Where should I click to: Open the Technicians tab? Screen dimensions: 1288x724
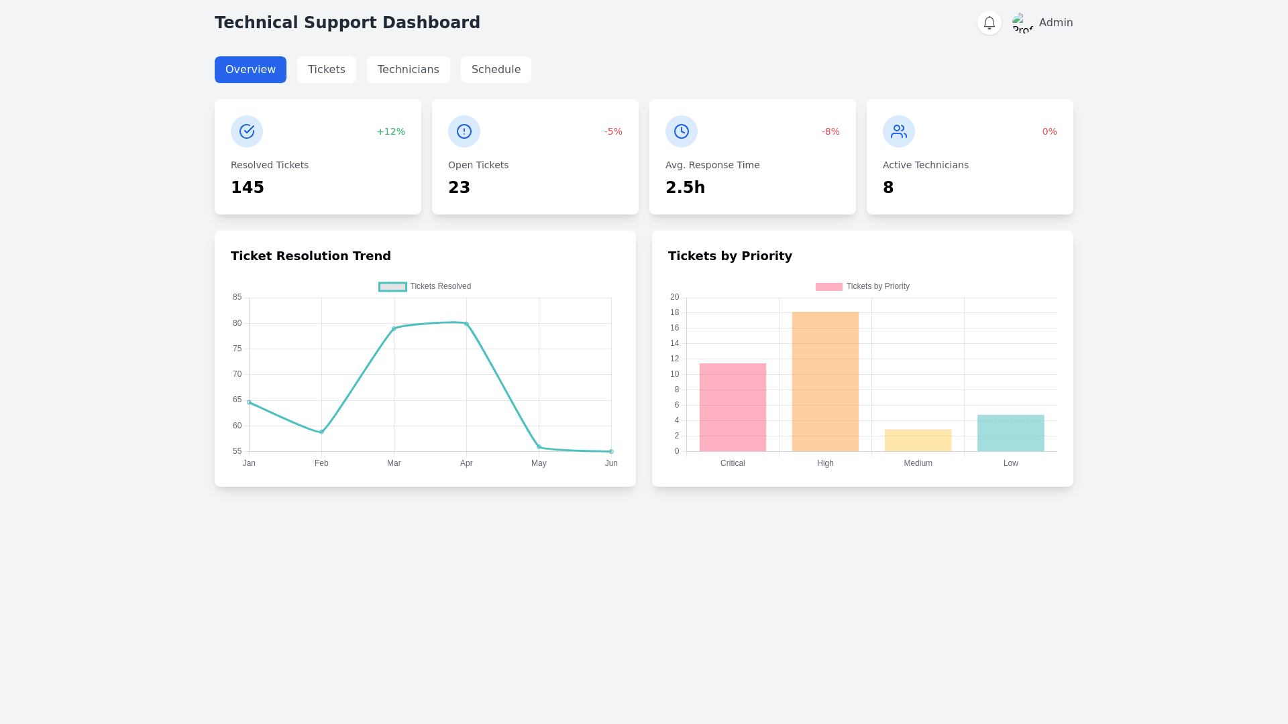(408, 70)
